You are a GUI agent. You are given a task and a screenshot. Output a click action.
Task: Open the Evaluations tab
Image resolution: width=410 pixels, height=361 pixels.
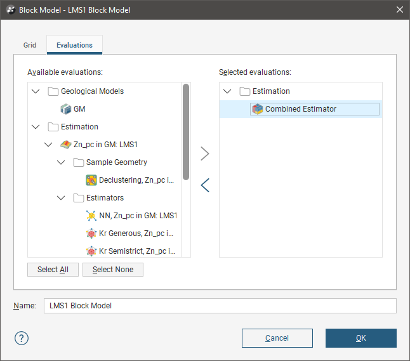click(x=74, y=45)
